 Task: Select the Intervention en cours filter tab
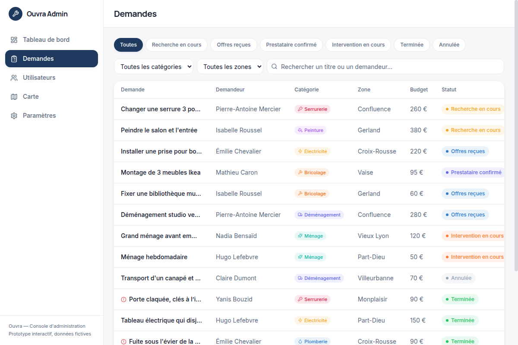pos(358,45)
